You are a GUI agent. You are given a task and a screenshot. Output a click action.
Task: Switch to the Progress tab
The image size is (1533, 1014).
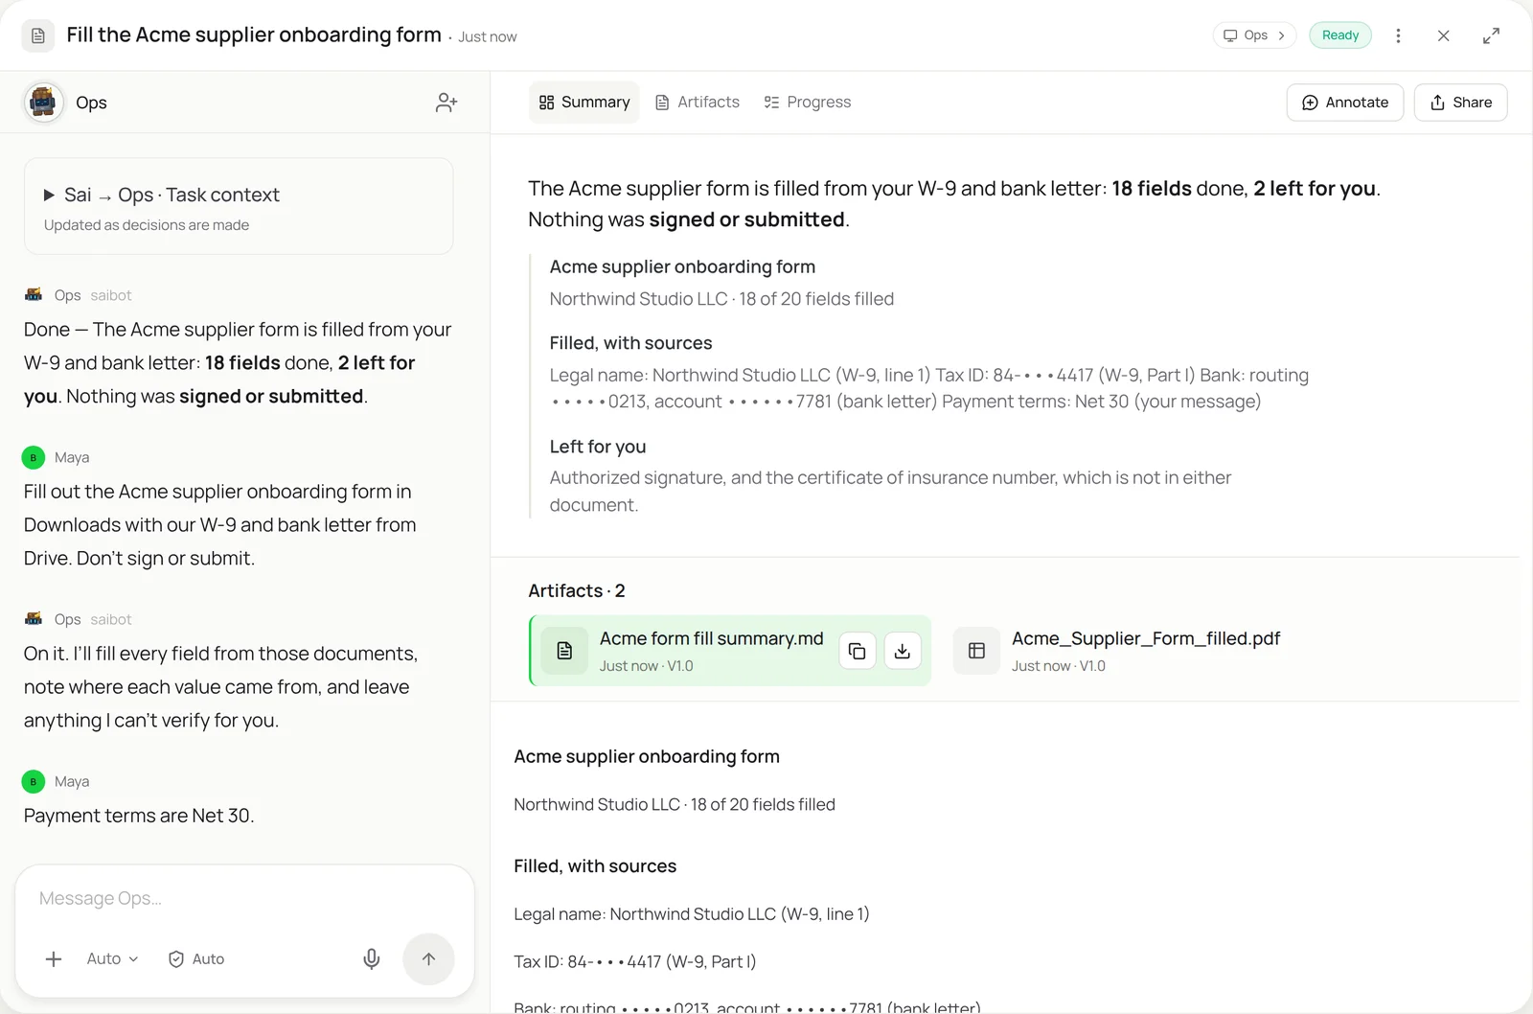(808, 103)
